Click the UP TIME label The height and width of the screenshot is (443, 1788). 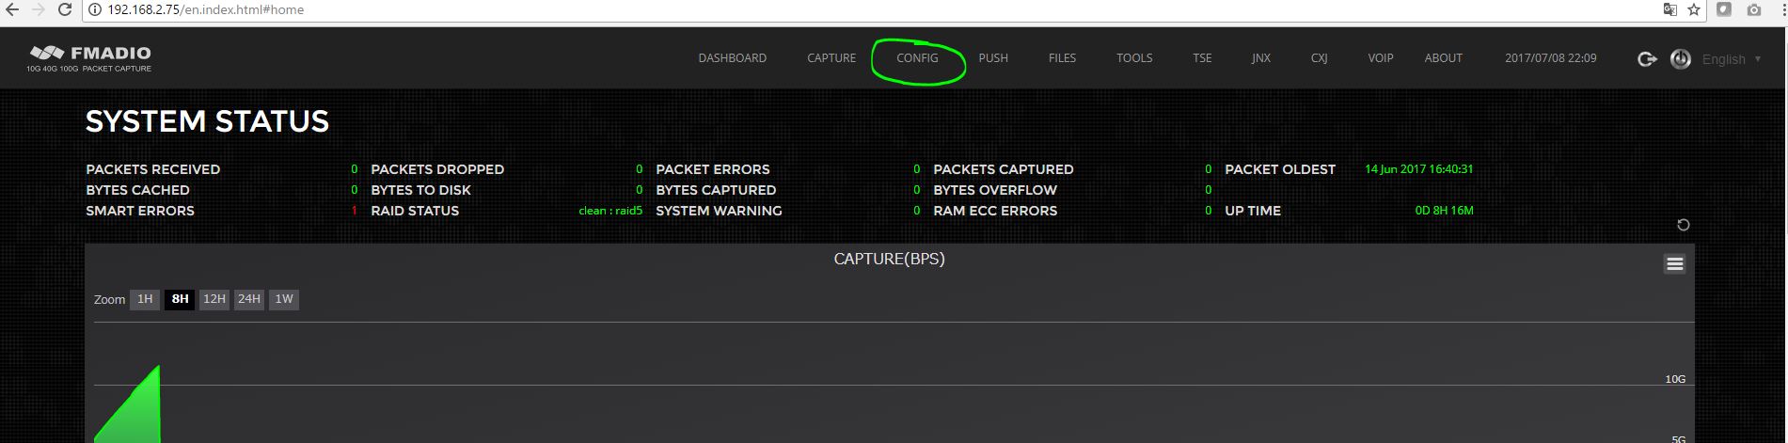[x=1253, y=211]
